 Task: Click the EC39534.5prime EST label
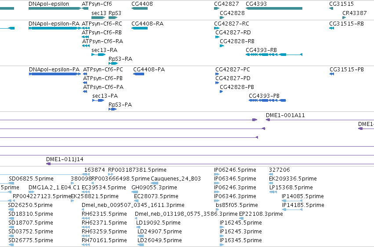(x=104, y=188)
